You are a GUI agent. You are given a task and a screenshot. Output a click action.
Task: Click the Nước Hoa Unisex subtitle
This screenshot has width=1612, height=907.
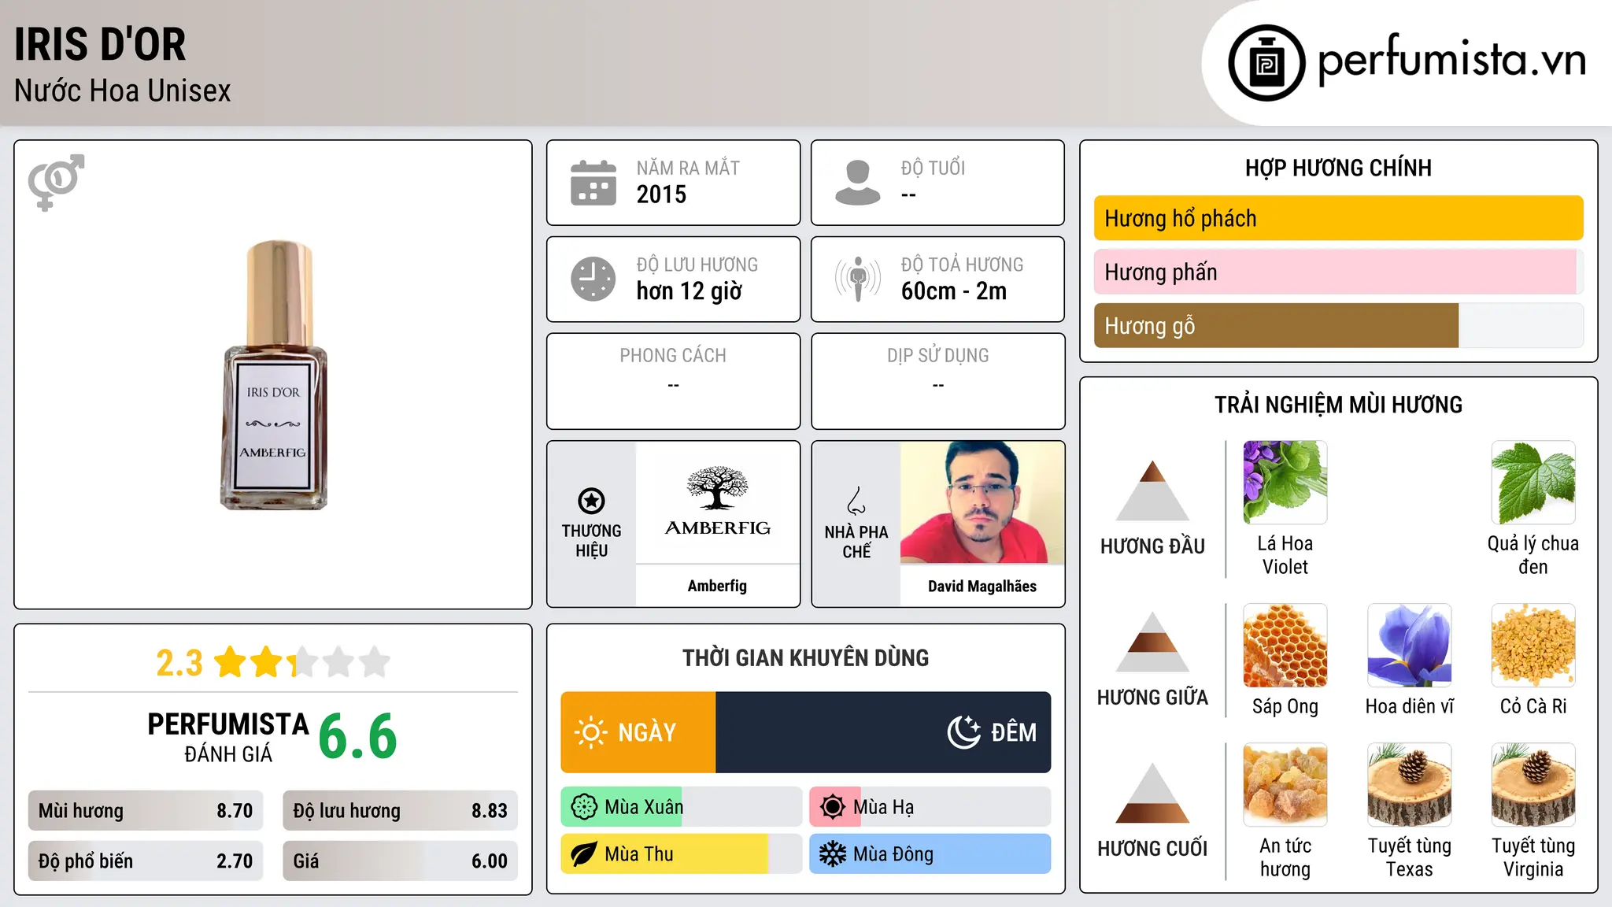click(x=123, y=91)
